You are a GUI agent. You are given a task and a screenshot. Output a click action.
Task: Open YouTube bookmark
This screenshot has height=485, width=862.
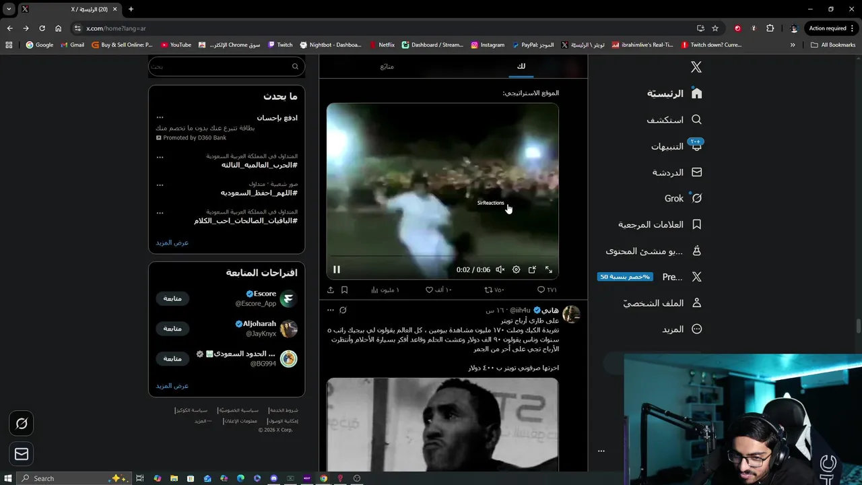(176, 45)
